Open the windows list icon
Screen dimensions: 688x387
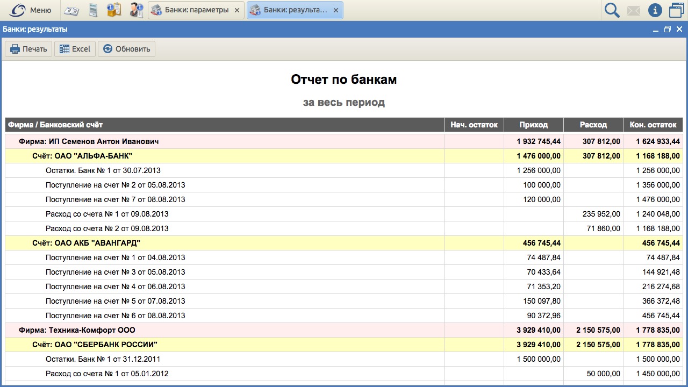point(676,10)
